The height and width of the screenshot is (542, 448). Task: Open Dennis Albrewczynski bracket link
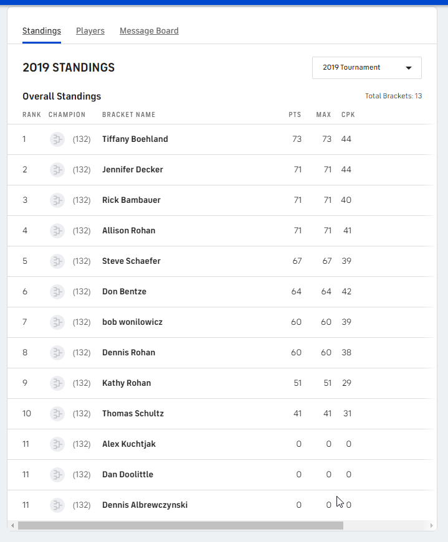tap(145, 505)
